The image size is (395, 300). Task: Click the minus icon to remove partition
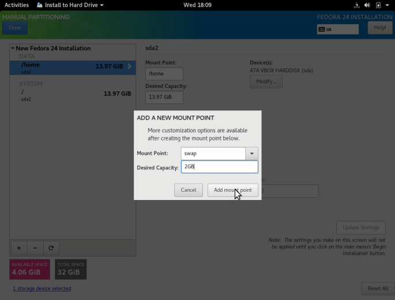pos(35,248)
